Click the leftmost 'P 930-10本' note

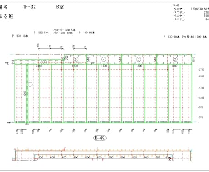coord(20,36)
